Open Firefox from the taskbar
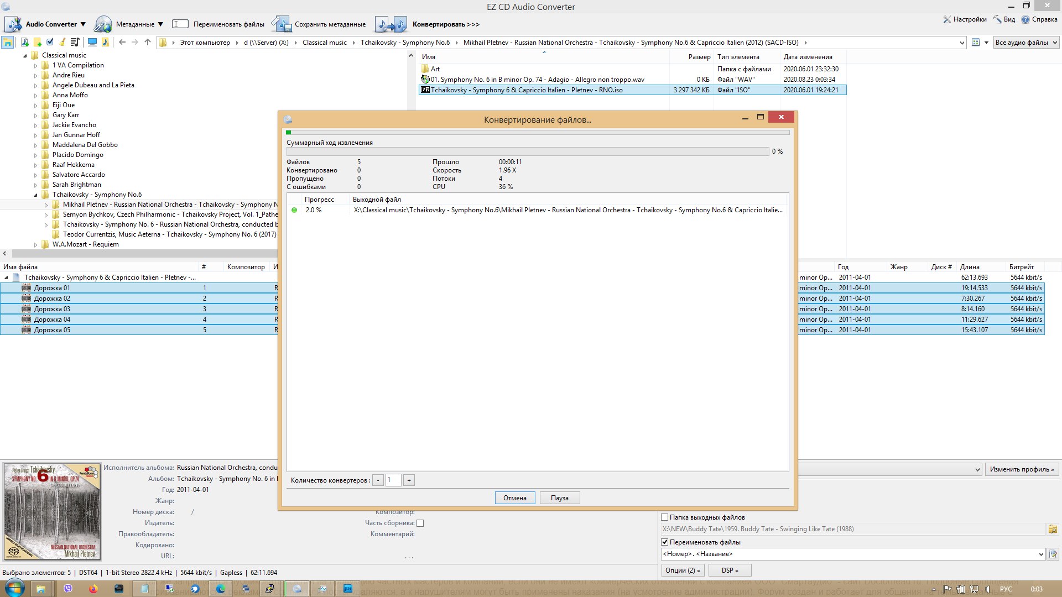The width and height of the screenshot is (1062, 597). coord(93,589)
